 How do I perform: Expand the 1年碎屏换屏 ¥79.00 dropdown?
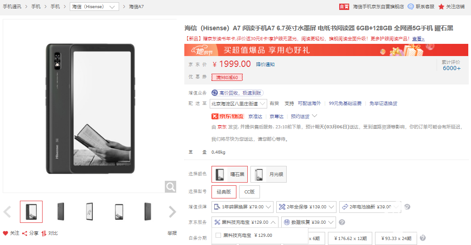point(269,207)
